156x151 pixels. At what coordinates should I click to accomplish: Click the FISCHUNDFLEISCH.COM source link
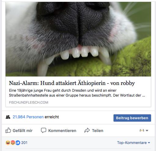coord(28,102)
